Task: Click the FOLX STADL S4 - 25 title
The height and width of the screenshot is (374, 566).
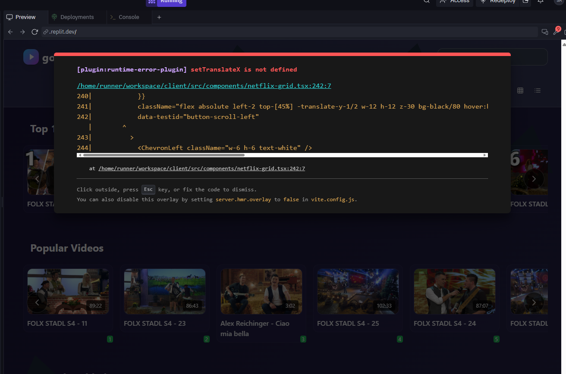Action: click(348, 323)
